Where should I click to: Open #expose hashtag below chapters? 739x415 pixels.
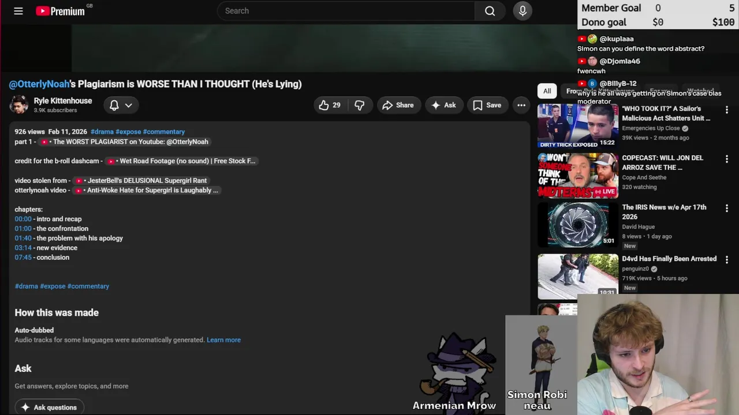coord(53,286)
